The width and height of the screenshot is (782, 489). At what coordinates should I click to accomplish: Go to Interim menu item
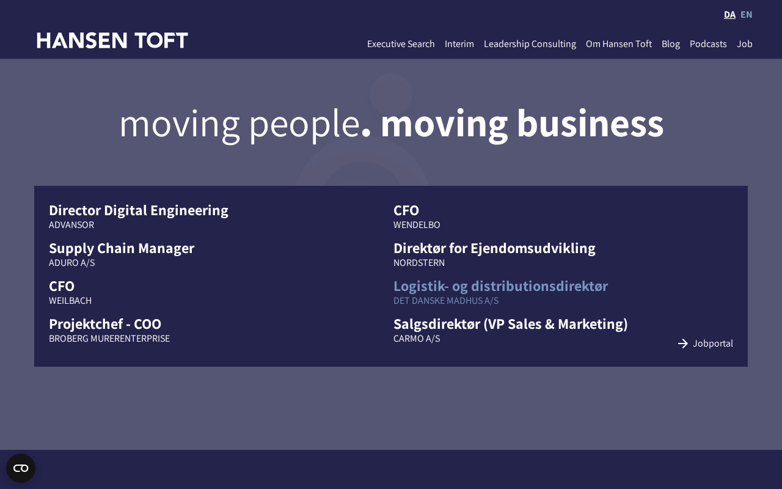point(459,44)
